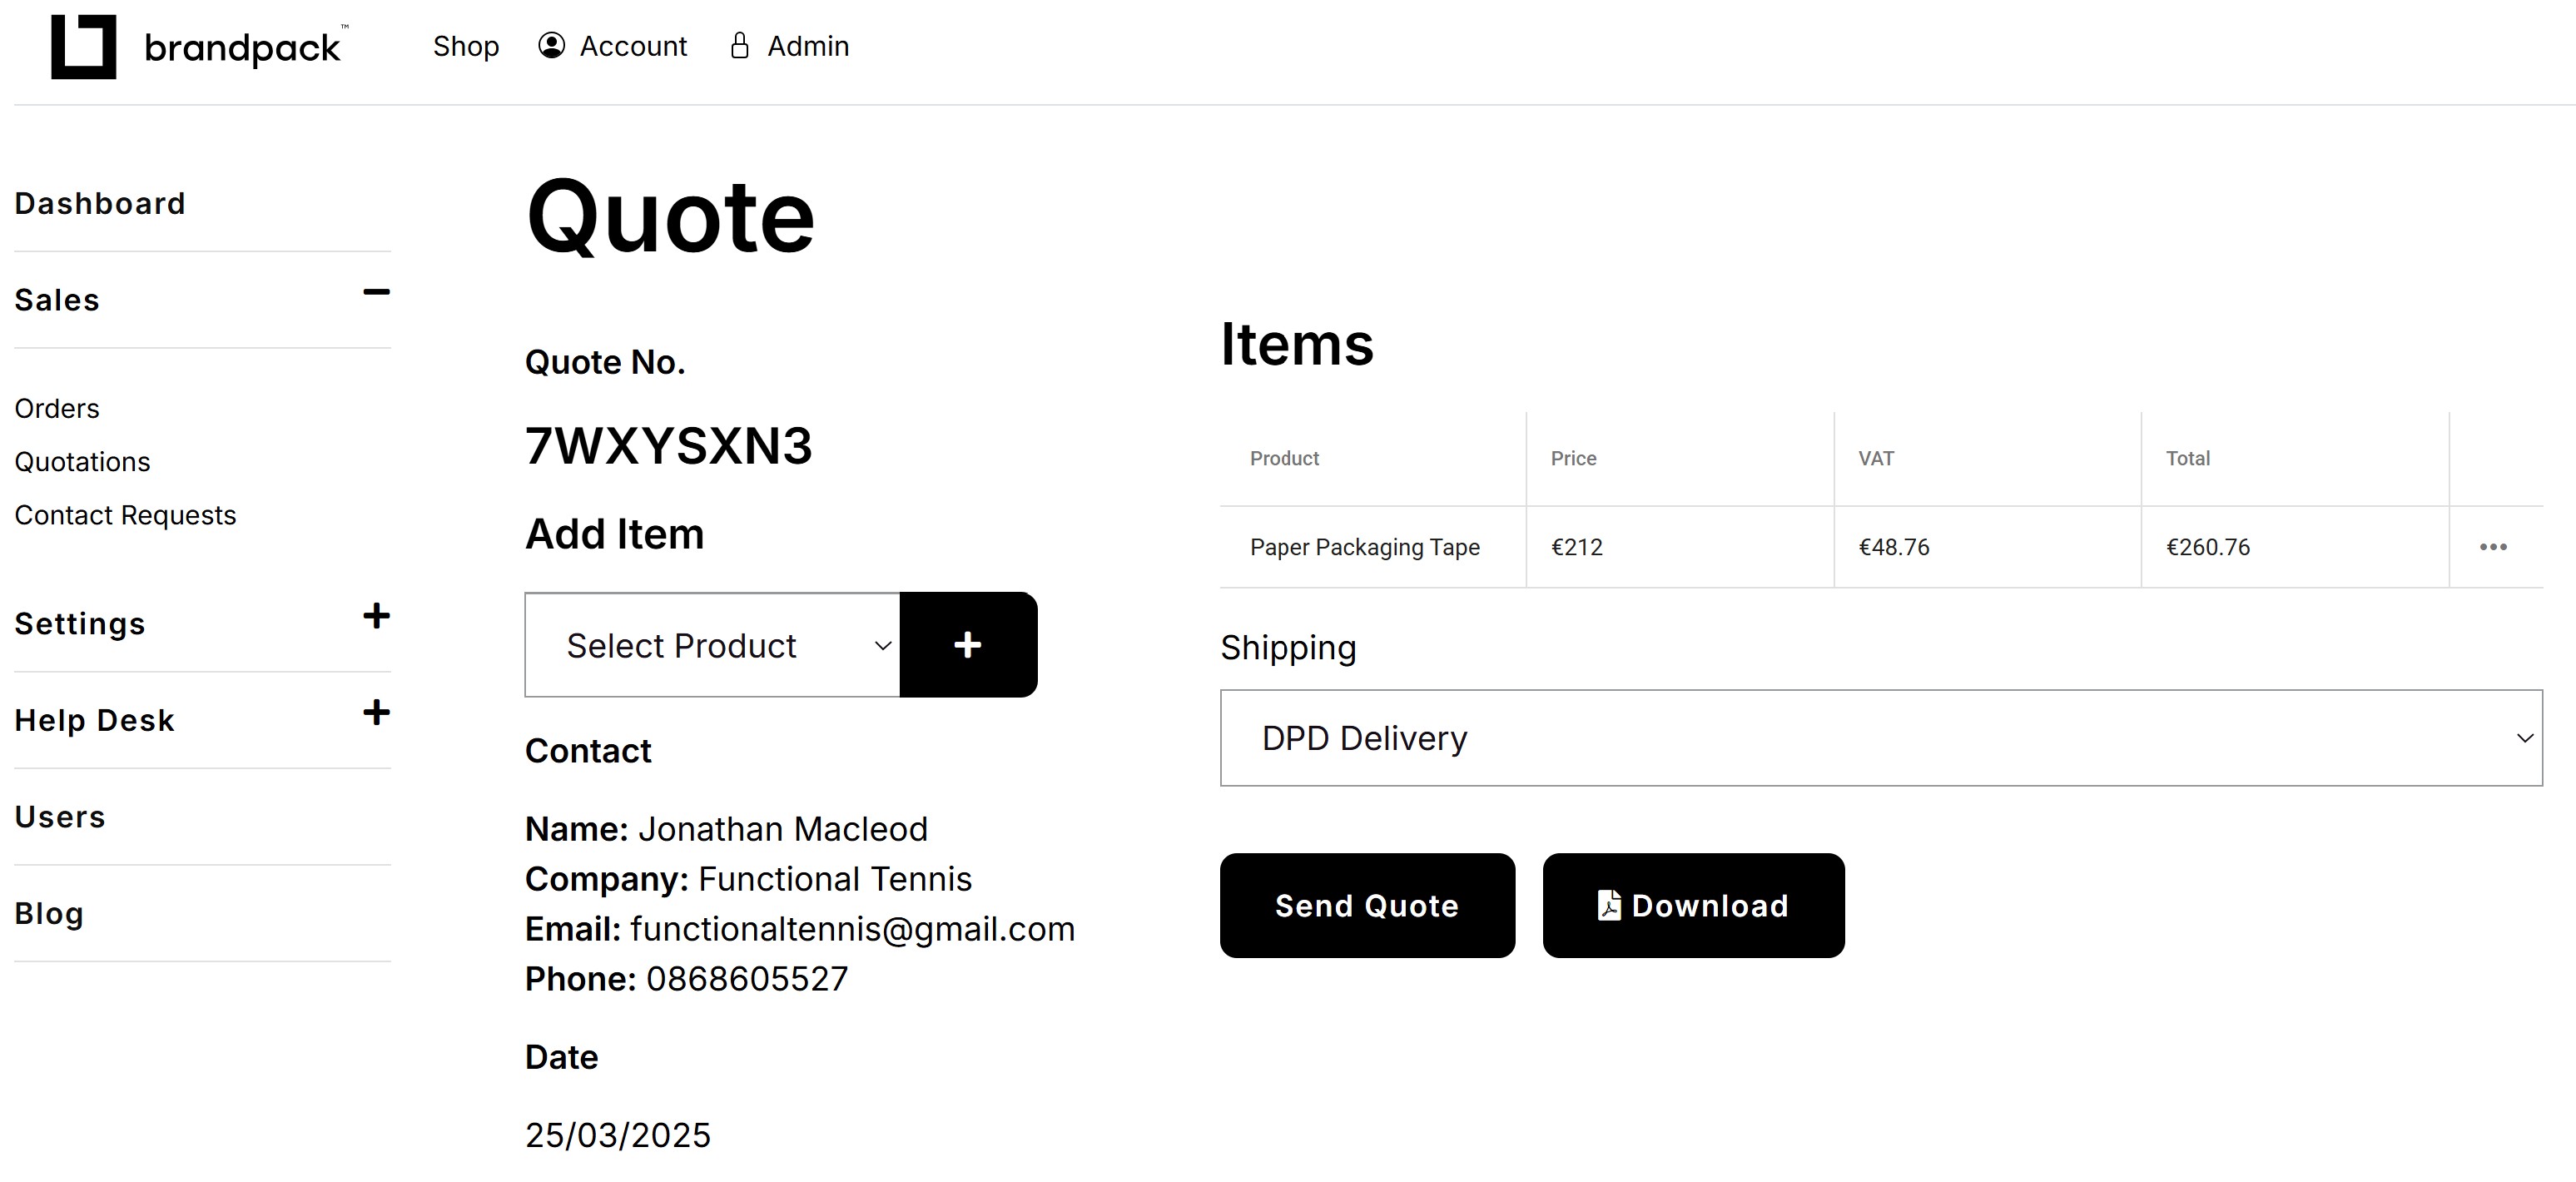The width and height of the screenshot is (2576, 1182).
Task: Open the Blog sidebar section
Action: point(49,914)
